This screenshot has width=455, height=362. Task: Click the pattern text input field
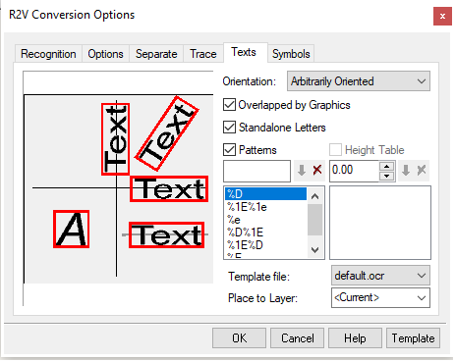pyautogui.click(x=256, y=171)
